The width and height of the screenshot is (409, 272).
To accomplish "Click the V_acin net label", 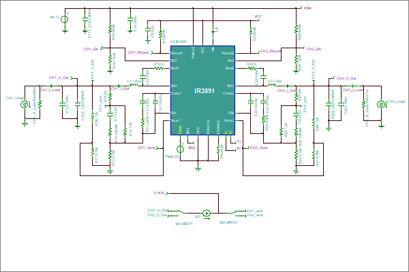I will (x=159, y=193).
